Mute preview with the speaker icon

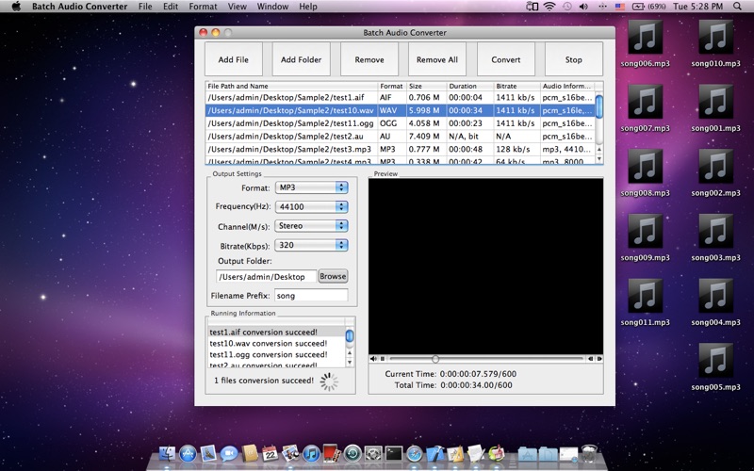[x=373, y=359]
